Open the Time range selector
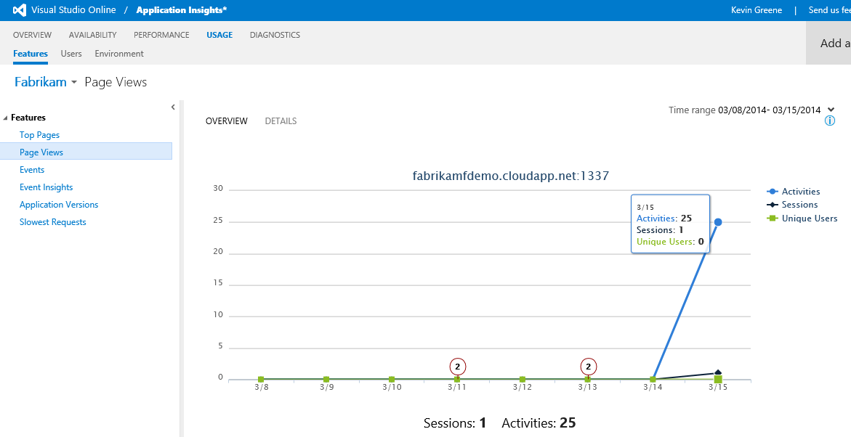 830,110
